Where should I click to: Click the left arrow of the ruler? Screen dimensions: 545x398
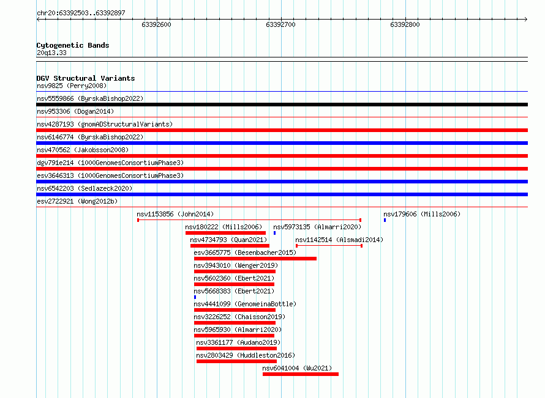(38, 20)
